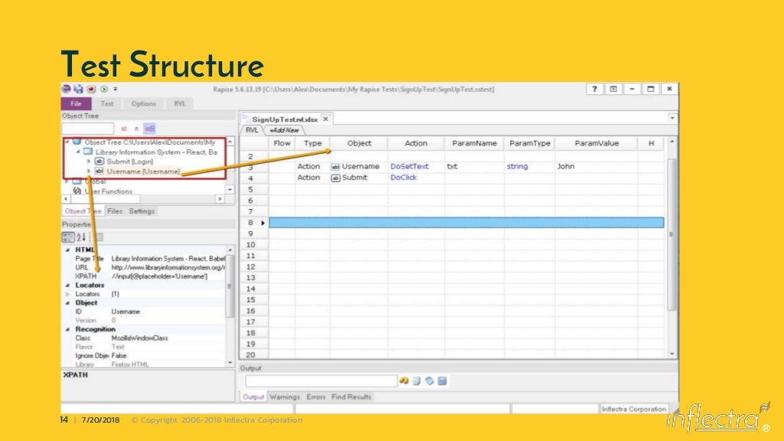Click the blue save icon in Output toolbar
Image resolution: width=784 pixels, height=441 pixels.
point(442,381)
